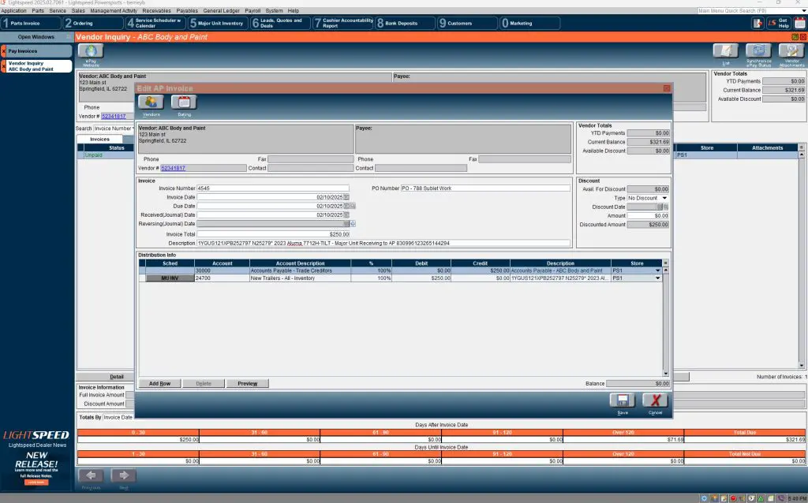This screenshot has width=808, height=503.
Task: Click the Vendors icon in Edit AP Invoice
Action: 151,102
